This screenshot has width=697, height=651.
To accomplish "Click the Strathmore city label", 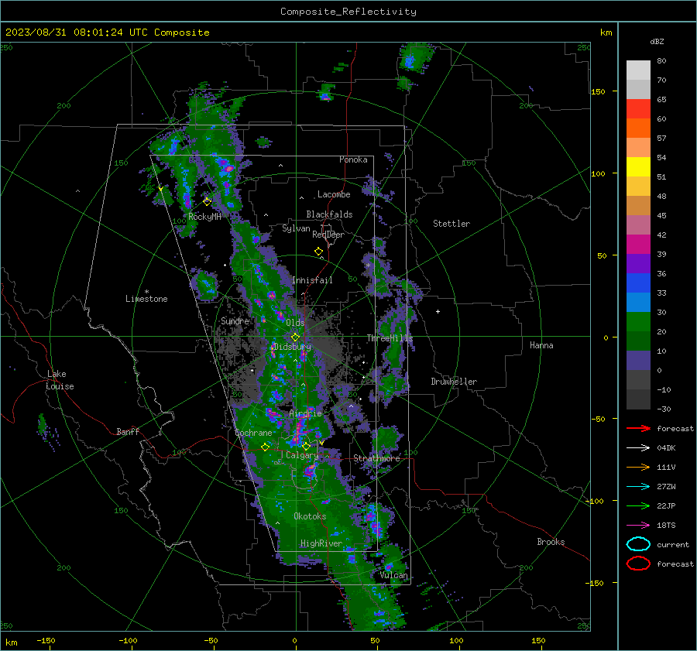I will point(377,458).
